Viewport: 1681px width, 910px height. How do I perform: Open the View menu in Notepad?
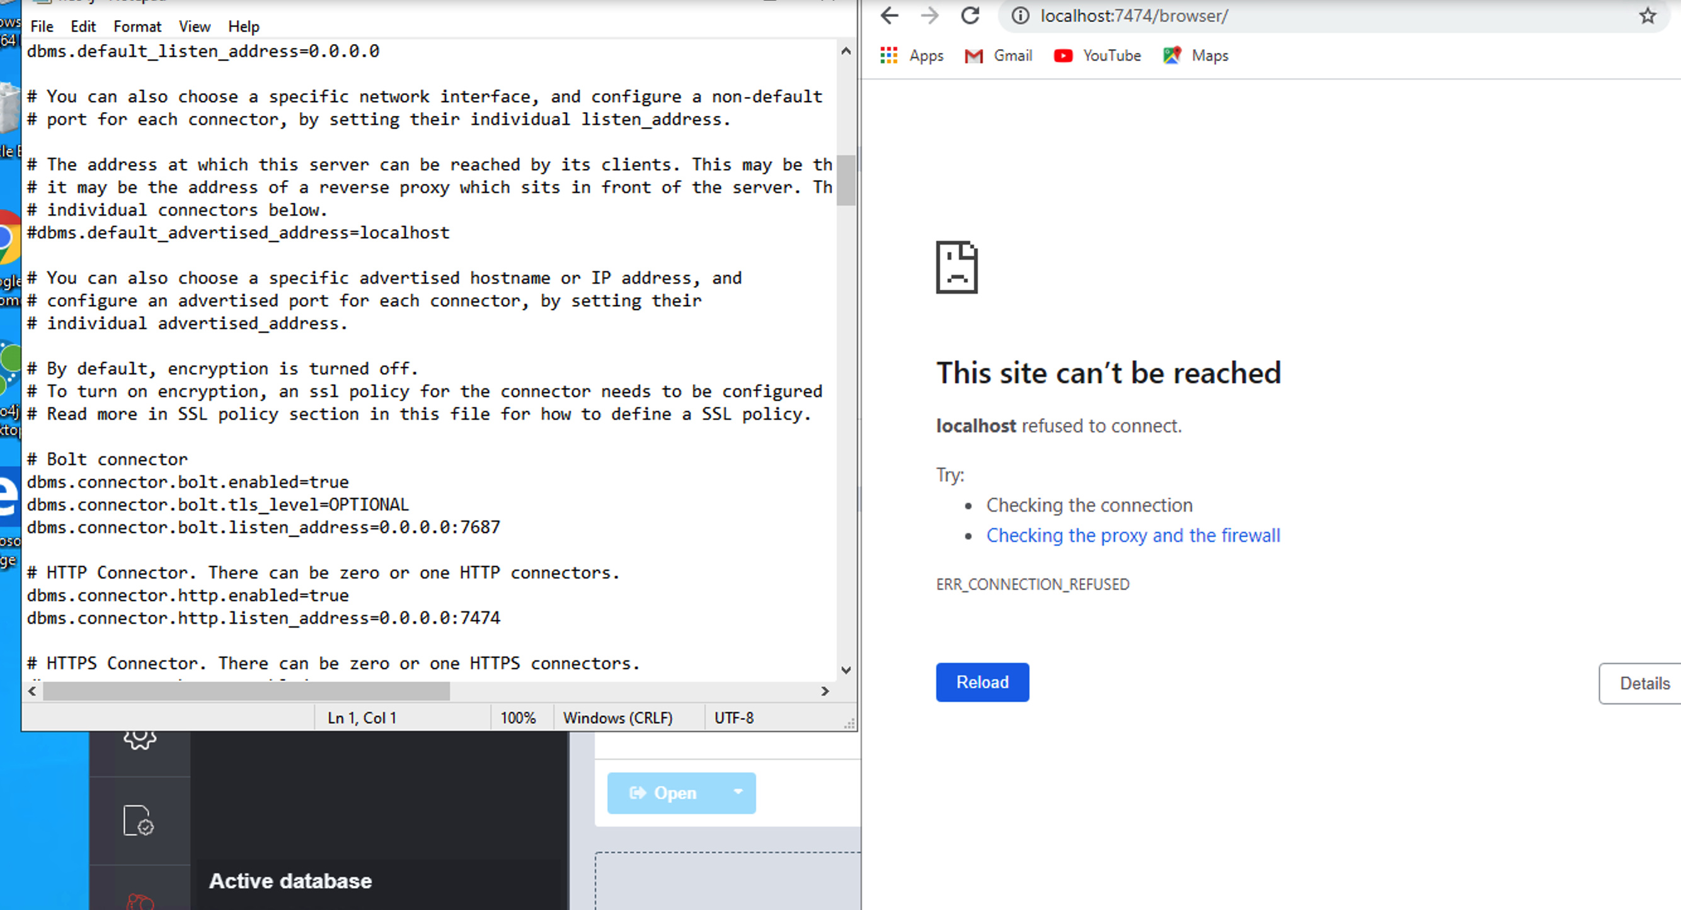(x=195, y=26)
